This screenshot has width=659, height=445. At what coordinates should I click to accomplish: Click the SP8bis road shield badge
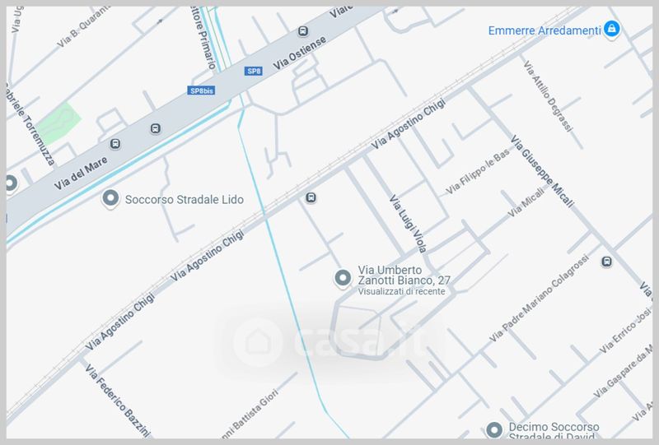201,90
